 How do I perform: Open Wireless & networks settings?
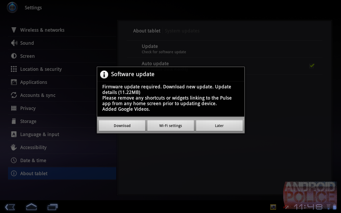(x=62, y=30)
